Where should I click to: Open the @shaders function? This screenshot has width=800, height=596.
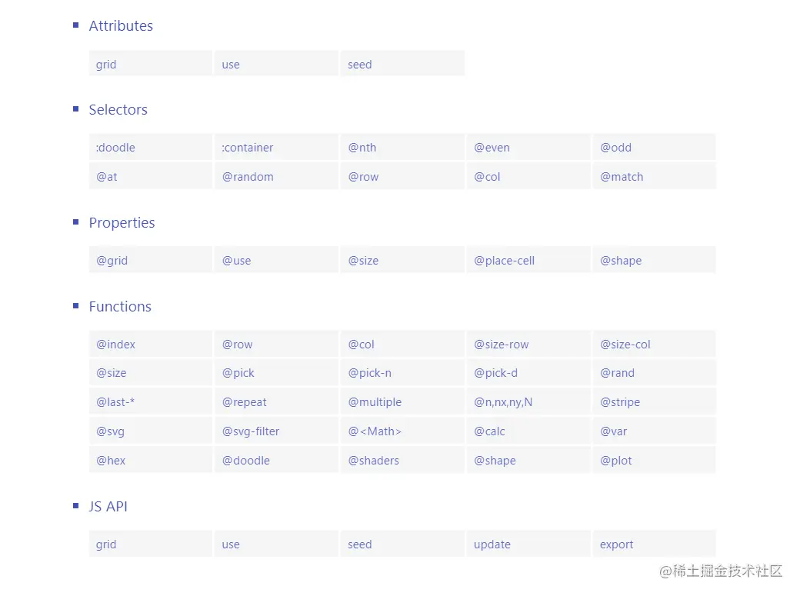(x=402, y=460)
